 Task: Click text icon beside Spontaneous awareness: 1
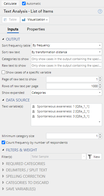tap(33, 107)
